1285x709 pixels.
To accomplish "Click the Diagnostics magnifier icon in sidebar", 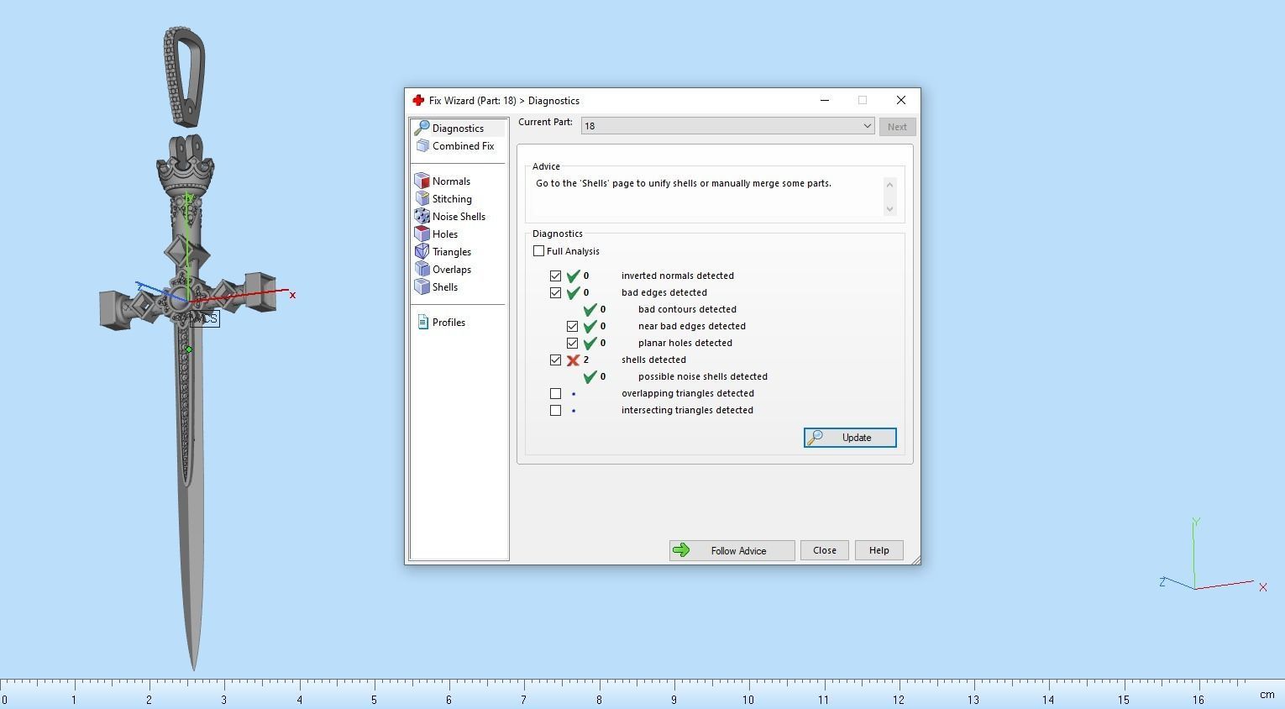I will coord(422,129).
